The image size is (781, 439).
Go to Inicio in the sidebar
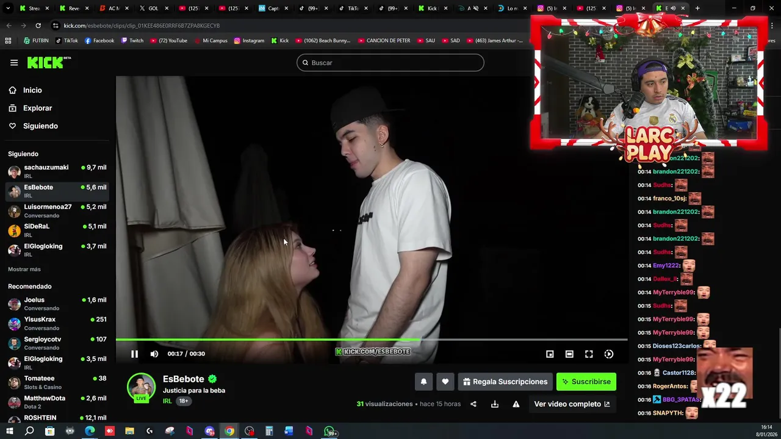point(32,90)
